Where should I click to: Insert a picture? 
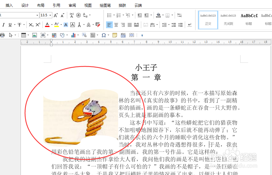35,35
